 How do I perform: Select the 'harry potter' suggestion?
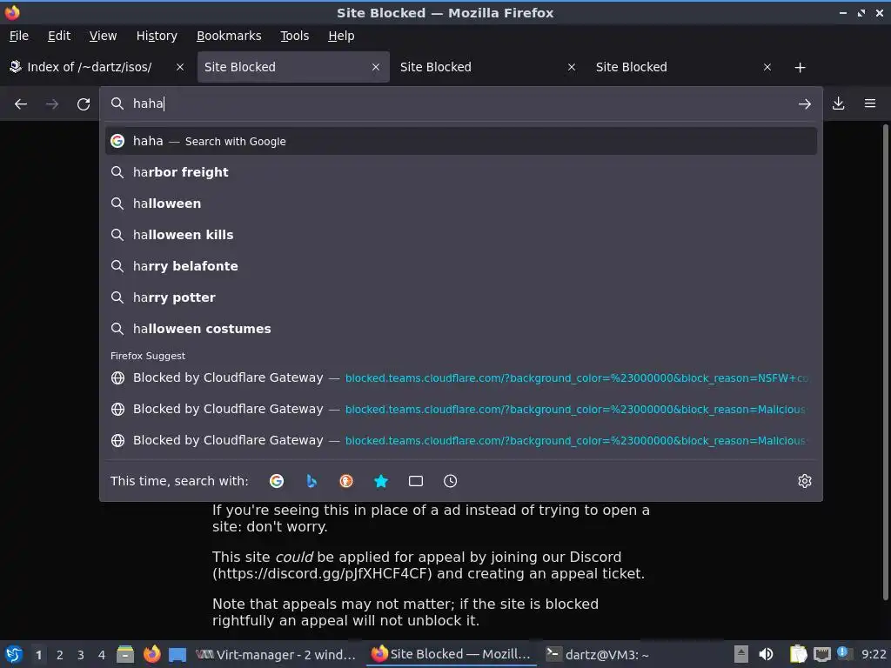click(461, 297)
